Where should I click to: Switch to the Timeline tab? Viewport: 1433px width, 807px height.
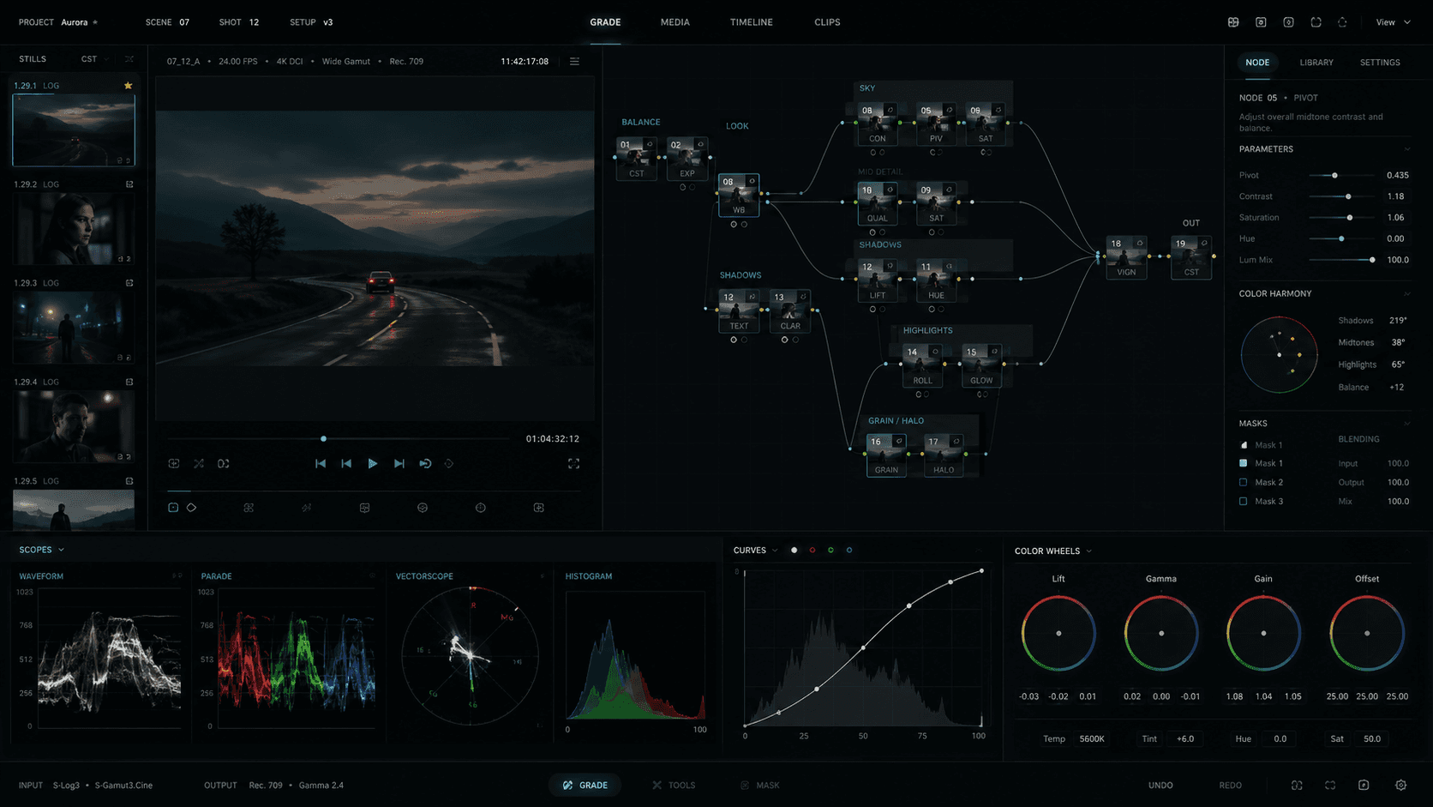752,22
